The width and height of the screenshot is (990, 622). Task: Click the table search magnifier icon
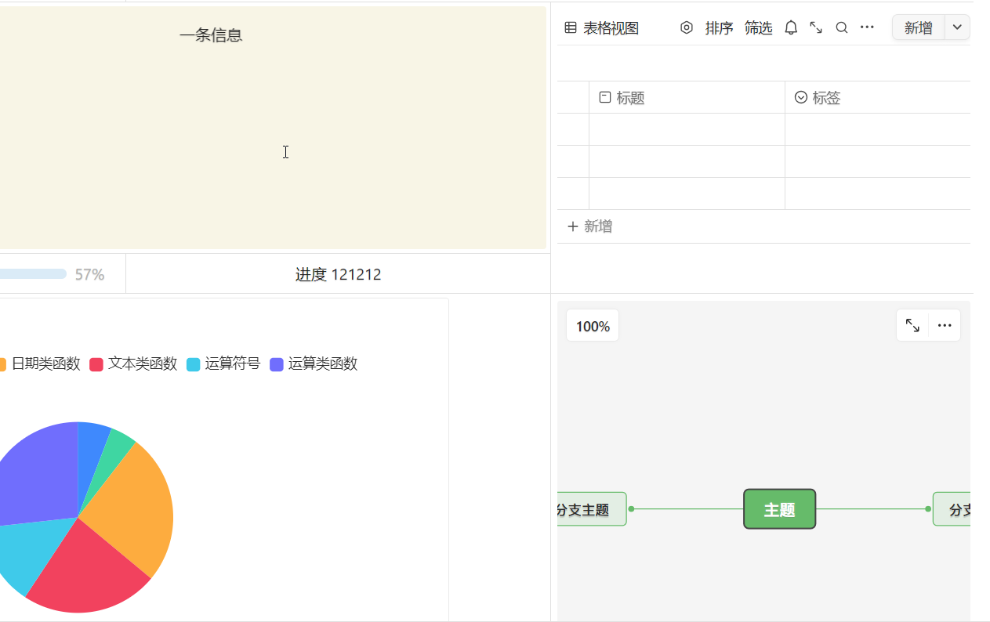click(842, 27)
